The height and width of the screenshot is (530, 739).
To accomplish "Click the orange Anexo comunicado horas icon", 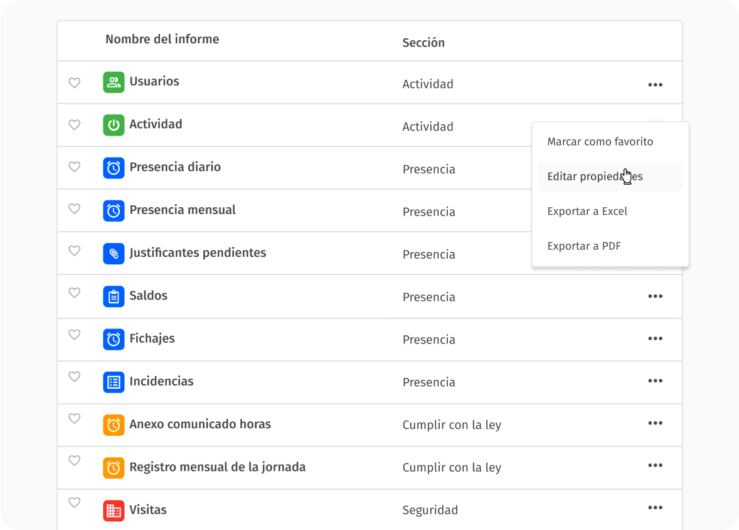I will pos(114,425).
